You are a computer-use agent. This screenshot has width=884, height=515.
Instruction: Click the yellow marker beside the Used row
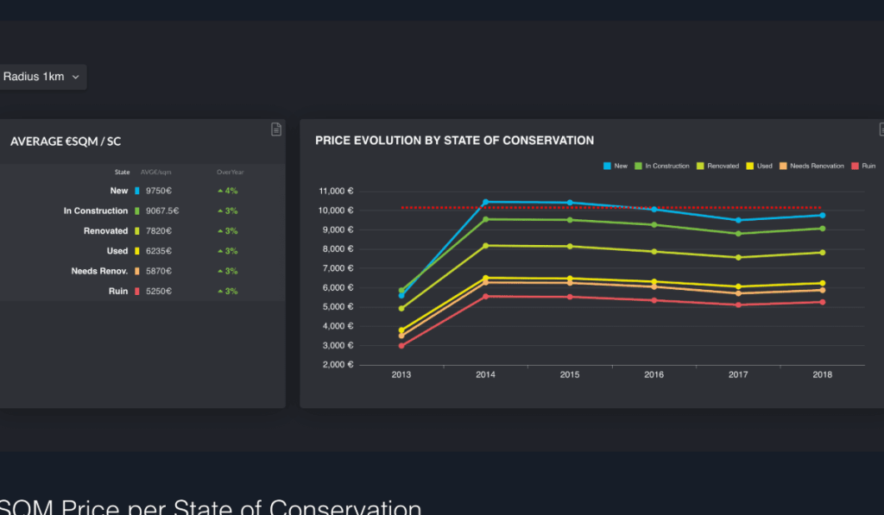pyautogui.click(x=136, y=251)
